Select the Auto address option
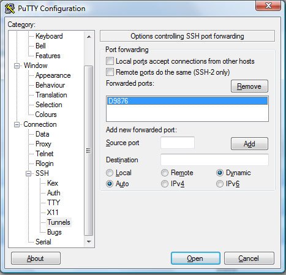The height and width of the screenshot is (275, 286). [110, 184]
